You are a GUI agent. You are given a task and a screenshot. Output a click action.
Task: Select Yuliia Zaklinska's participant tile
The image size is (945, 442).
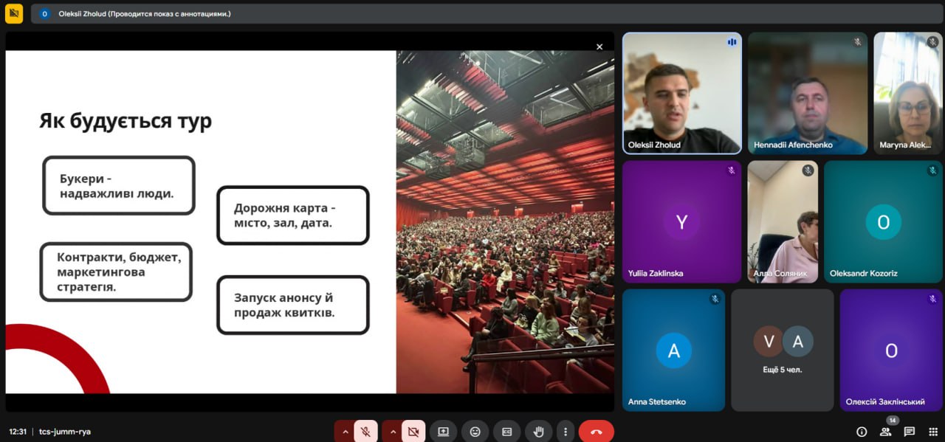(x=682, y=221)
